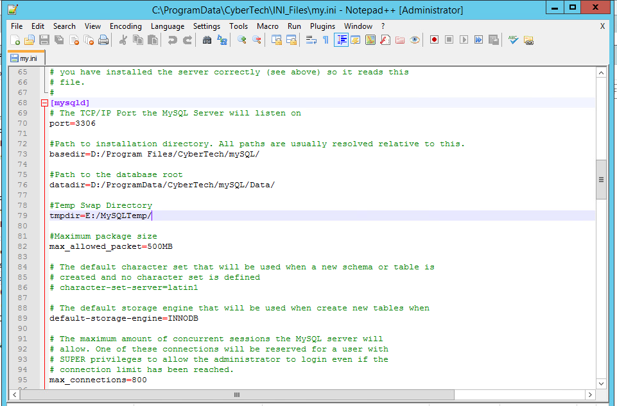Toggle word wrap in the toolbar

pos(311,40)
